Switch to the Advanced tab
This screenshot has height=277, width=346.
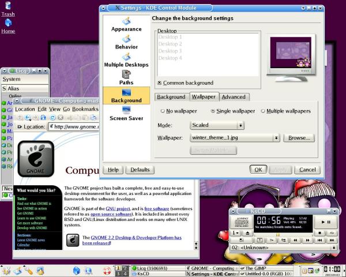point(234,97)
